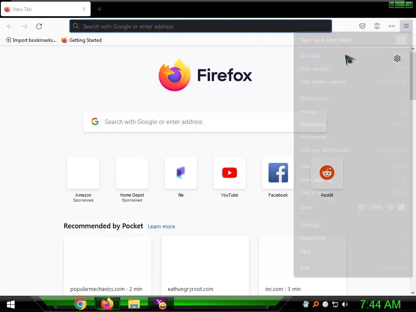Go back with the back arrow
This screenshot has height=312, width=416.
point(10,26)
